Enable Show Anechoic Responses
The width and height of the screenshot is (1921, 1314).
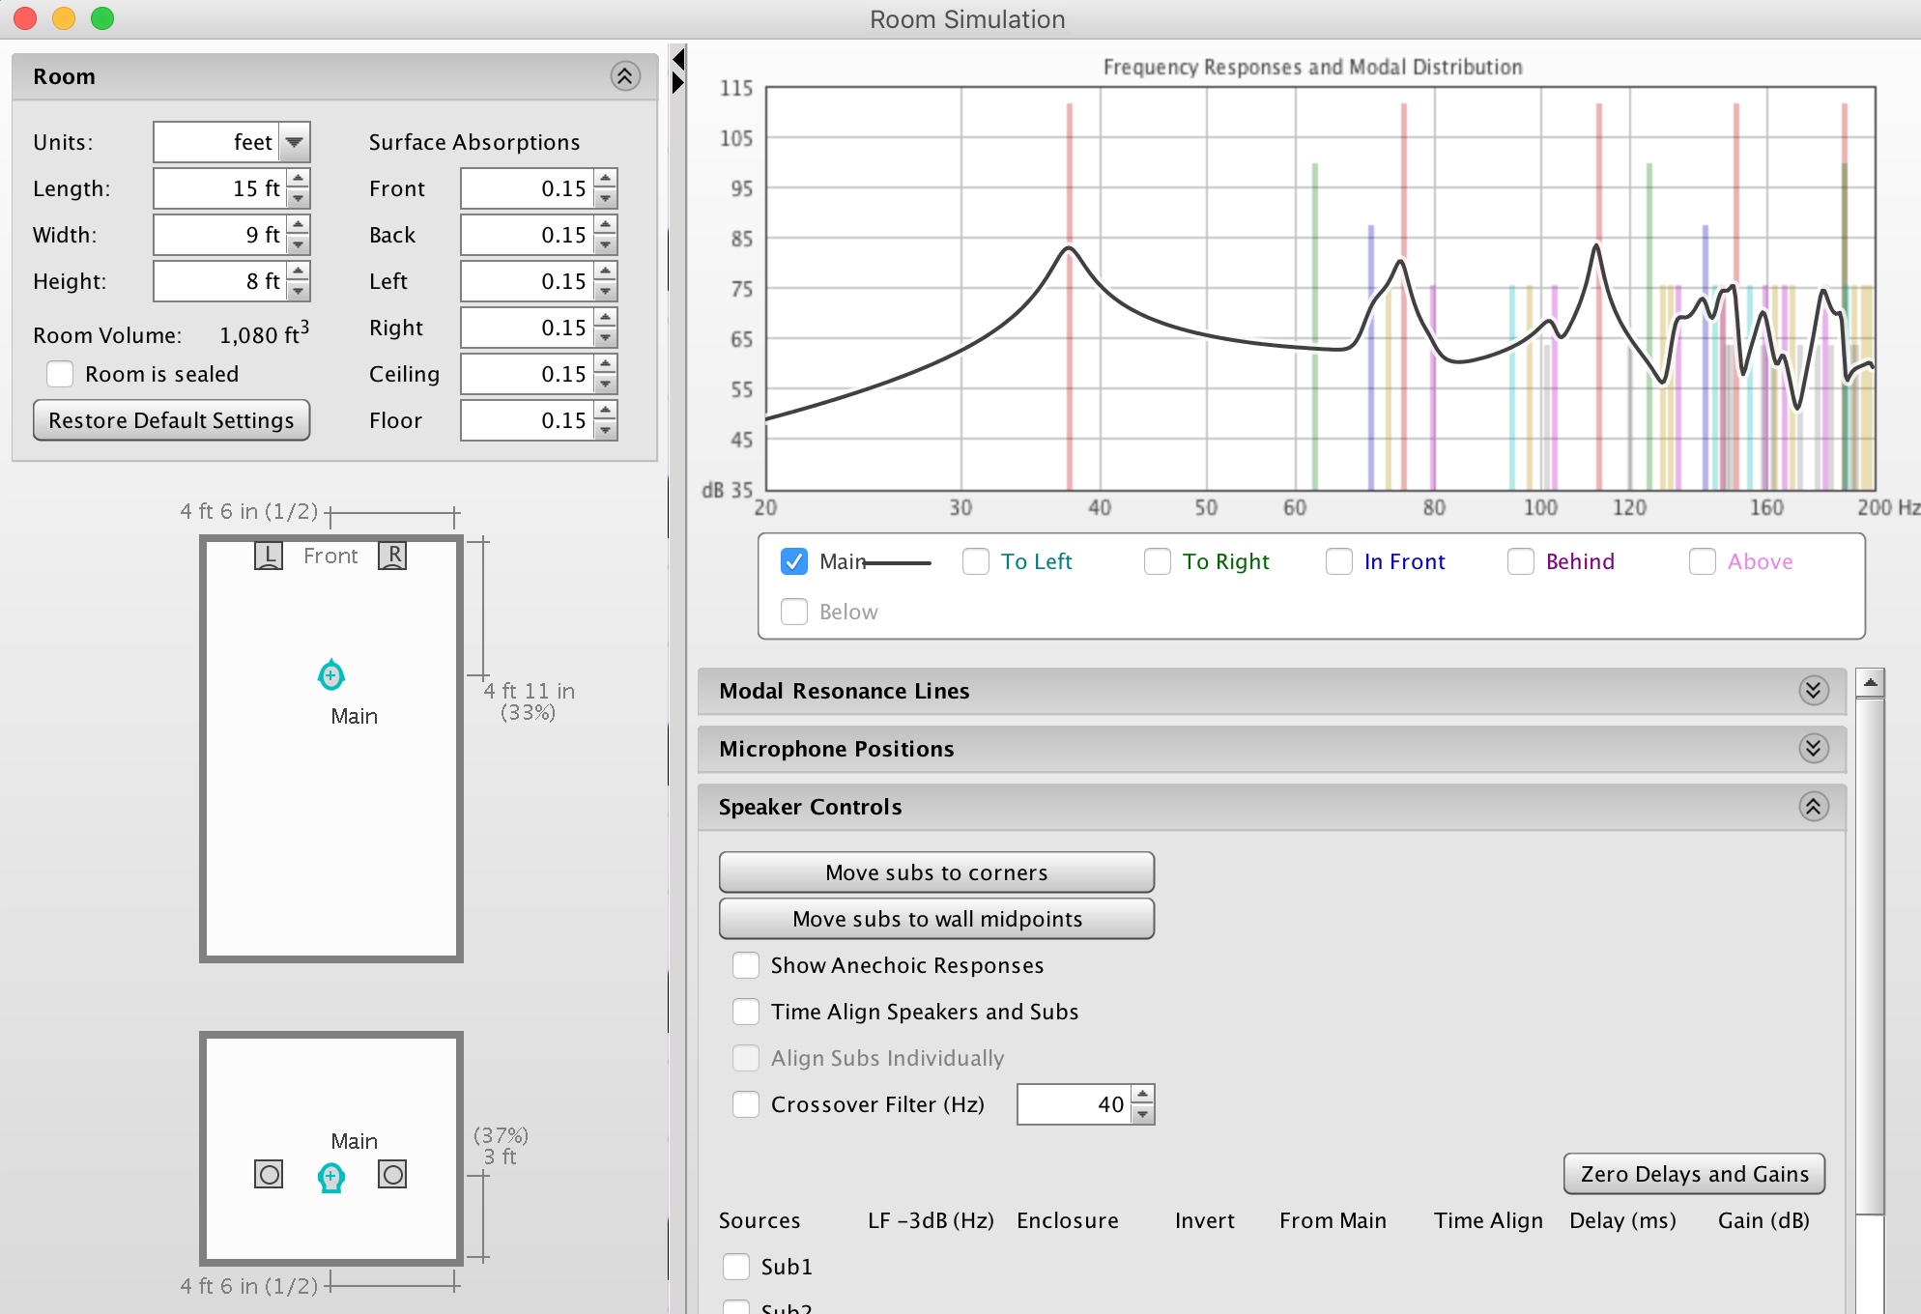[x=746, y=965]
